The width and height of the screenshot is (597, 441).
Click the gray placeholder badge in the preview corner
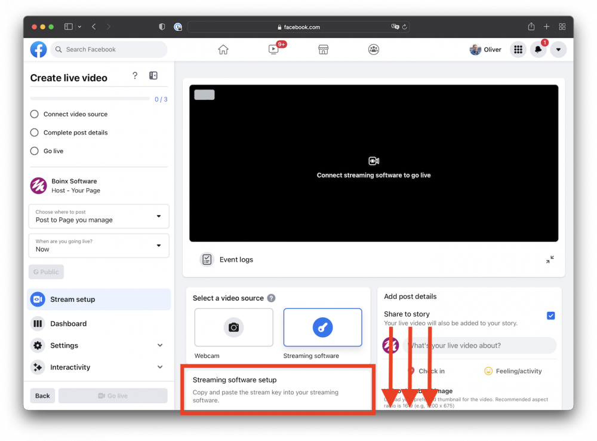[204, 94]
